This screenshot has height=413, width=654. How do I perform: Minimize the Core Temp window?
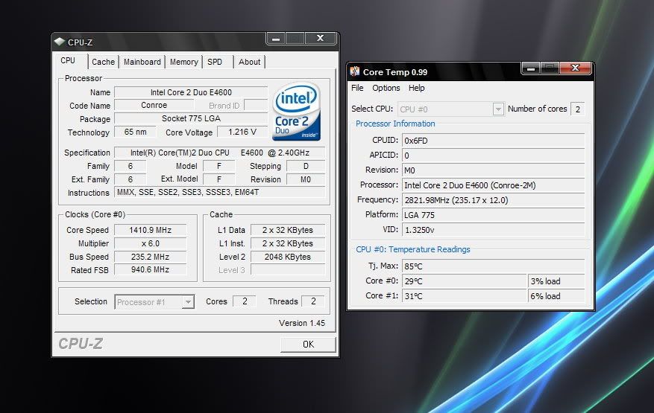click(x=531, y=68)
